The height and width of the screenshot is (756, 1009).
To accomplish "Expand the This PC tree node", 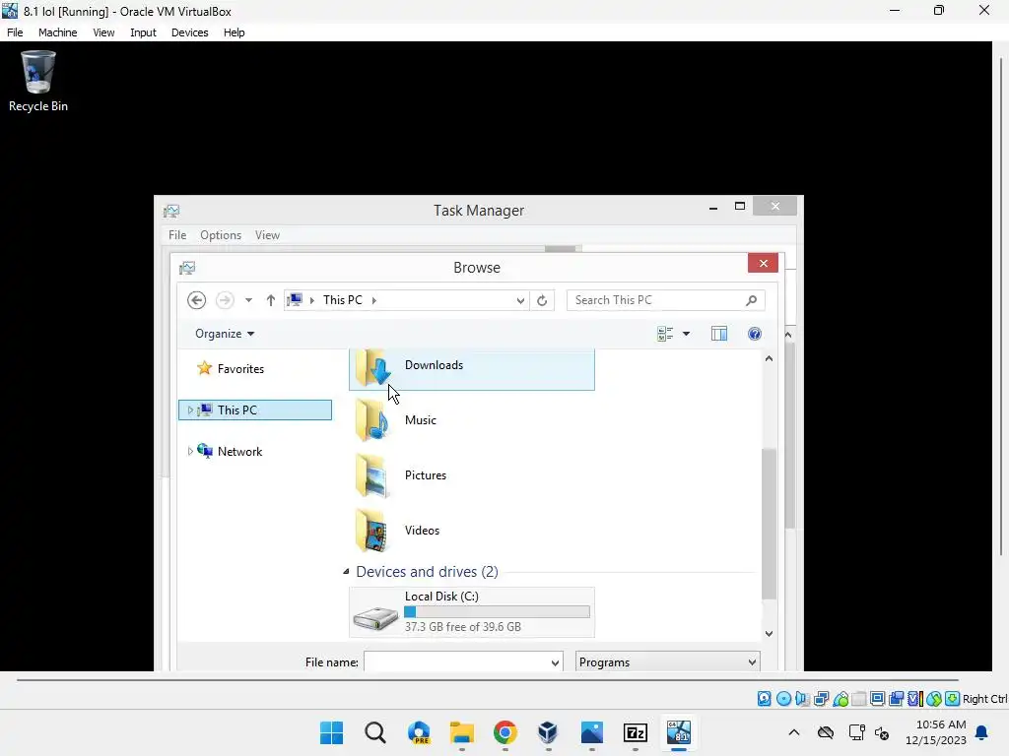I will tap(190, 410).
